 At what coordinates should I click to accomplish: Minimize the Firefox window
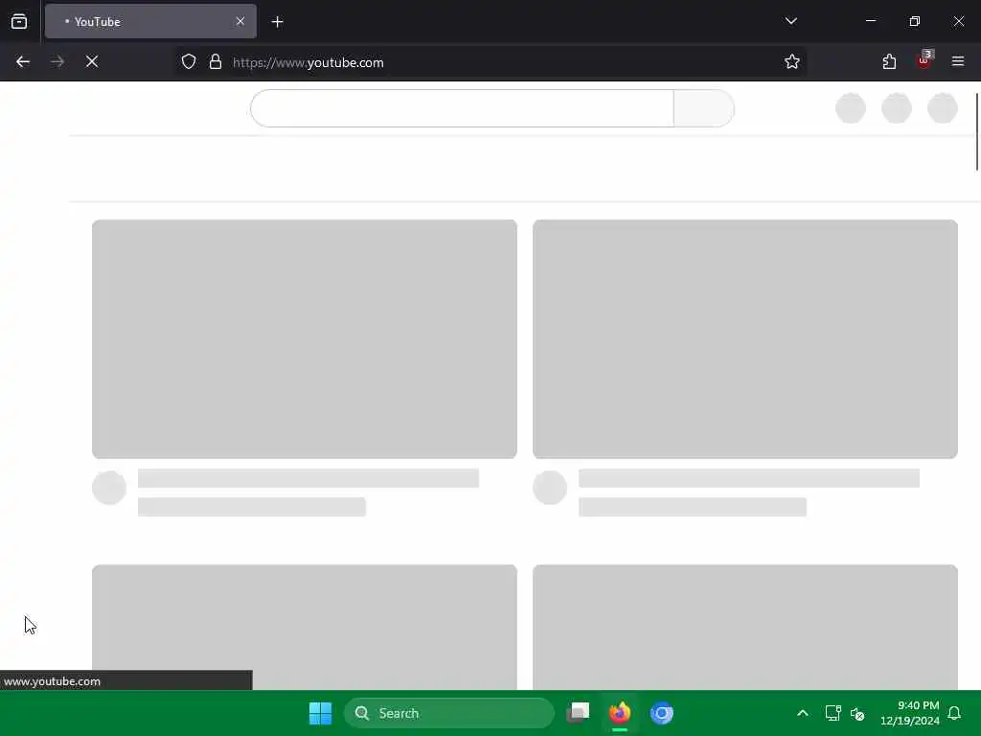tap(870, 21)
